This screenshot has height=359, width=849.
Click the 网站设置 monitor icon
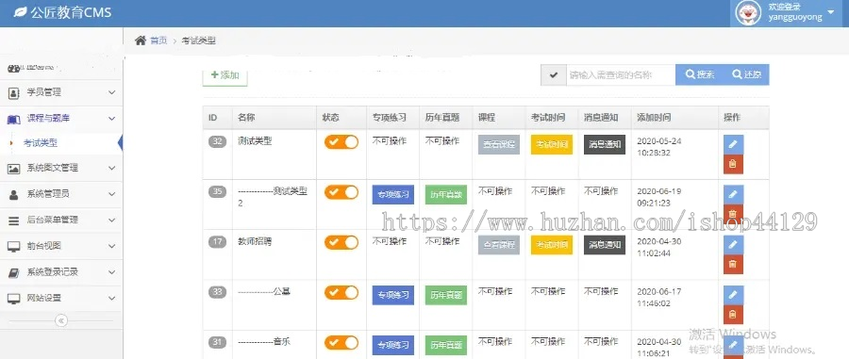[x=14, y=299]
